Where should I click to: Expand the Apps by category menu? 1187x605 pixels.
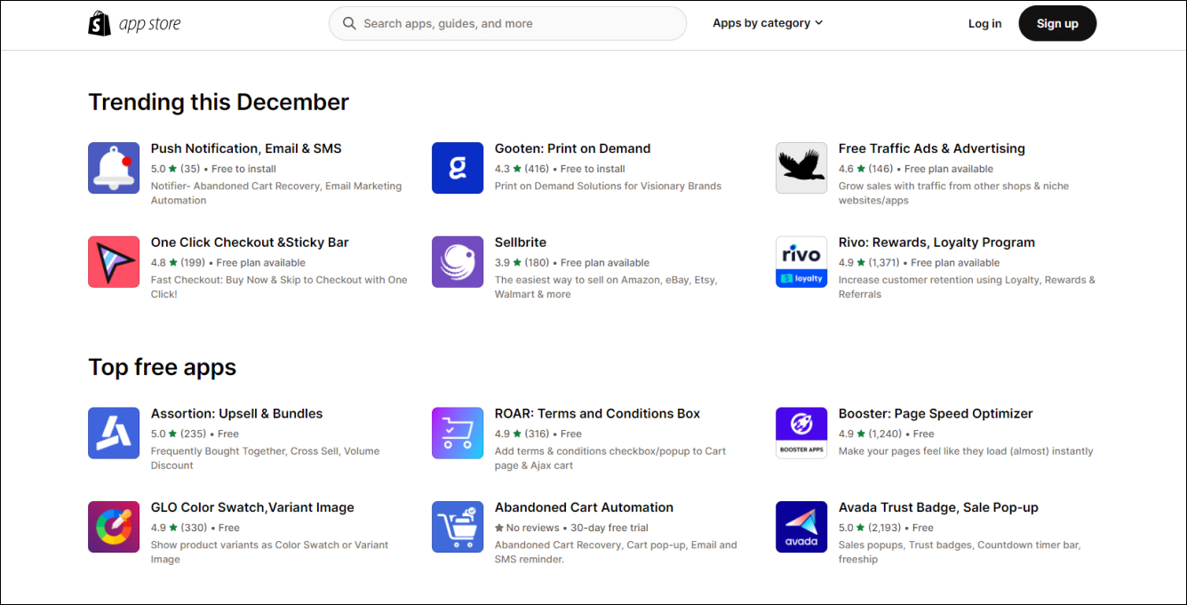tap(768, 23)
